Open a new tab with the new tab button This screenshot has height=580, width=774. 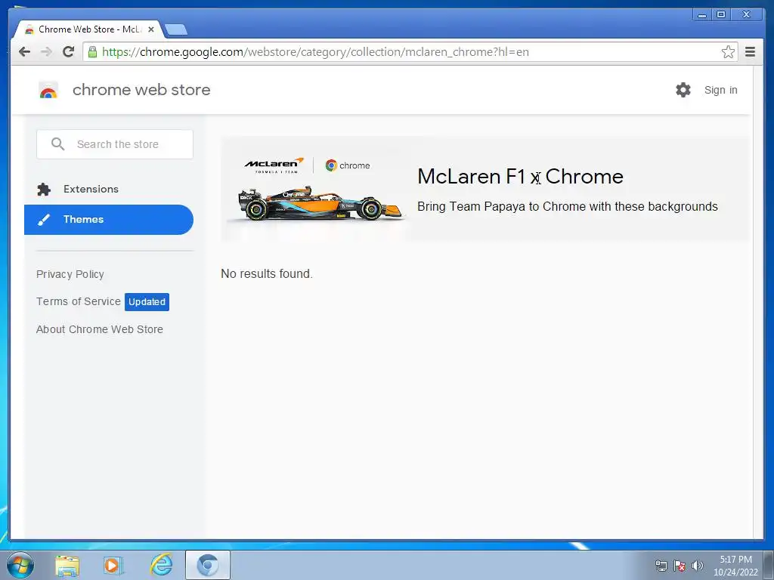(x=175, y=29)
